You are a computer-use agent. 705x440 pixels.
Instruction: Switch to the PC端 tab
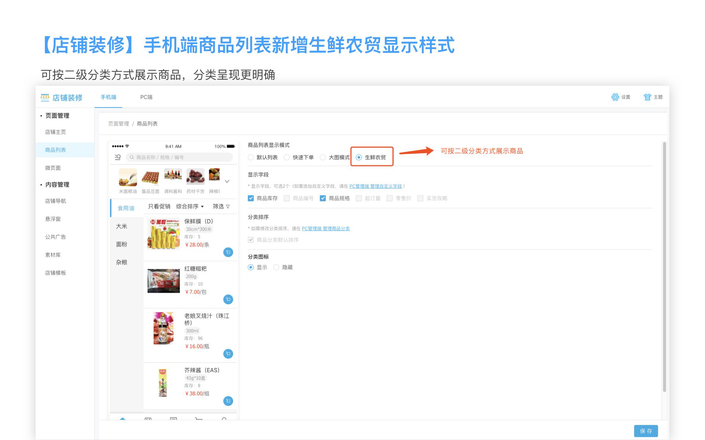[146, 97]
